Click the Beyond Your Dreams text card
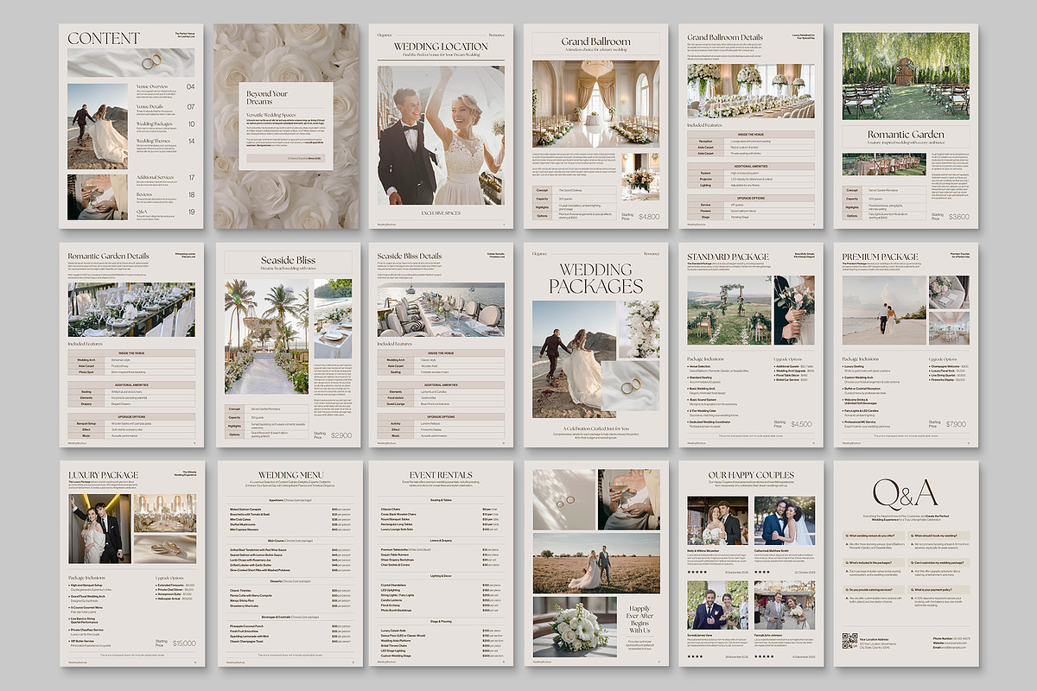The width and height of the screenshot is (1037, 691). 286,126
